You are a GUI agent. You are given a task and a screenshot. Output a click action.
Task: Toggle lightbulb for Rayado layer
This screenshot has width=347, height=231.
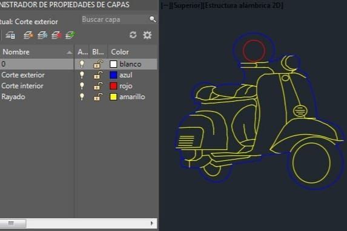(82, 97)
